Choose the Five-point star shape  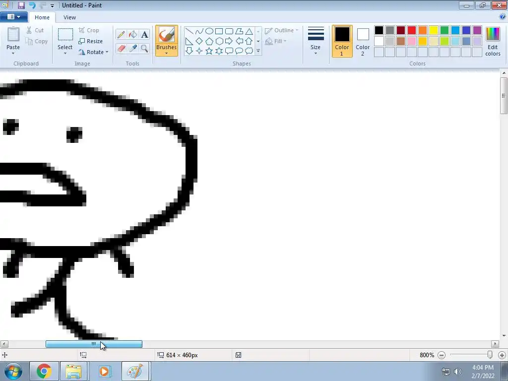click(209, 51)
